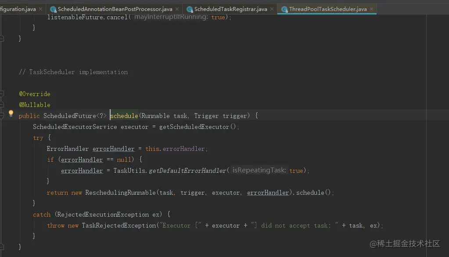449x257 pixels.
Task: Click the @Override annotation
Action: [x=35, y=94]
